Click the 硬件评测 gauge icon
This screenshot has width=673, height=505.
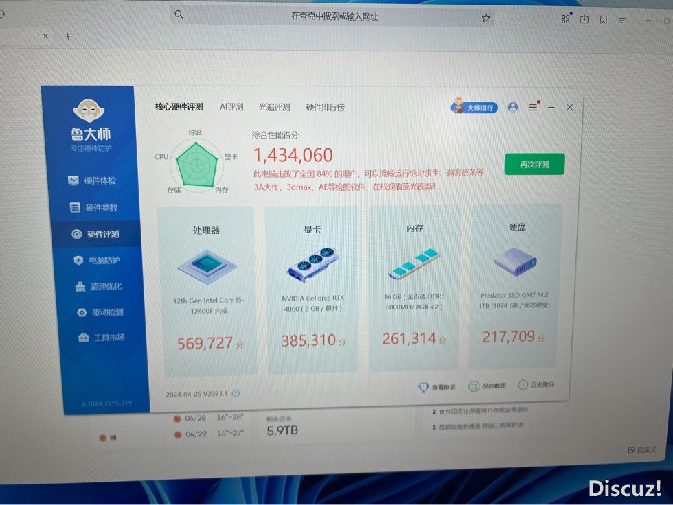77,234
